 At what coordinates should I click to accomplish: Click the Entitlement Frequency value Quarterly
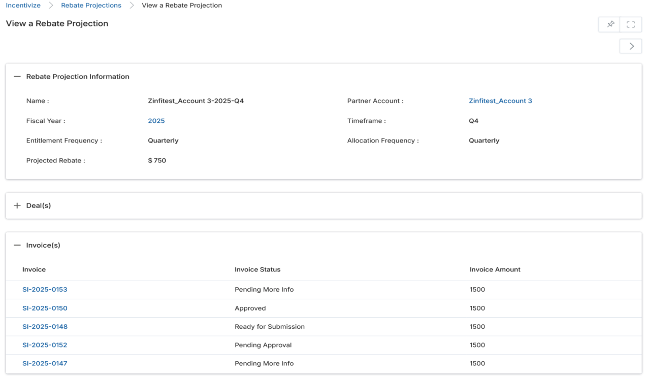click(x=163, y=141)
